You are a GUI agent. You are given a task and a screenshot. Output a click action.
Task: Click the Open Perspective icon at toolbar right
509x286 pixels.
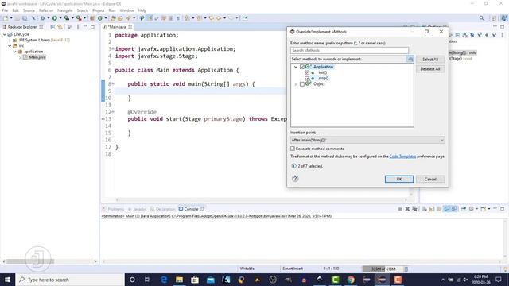click(x=493, y=18)
